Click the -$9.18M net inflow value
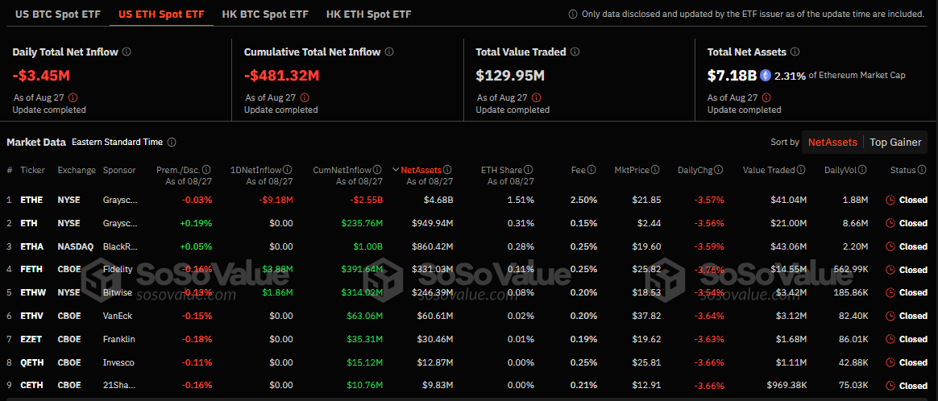This screenshot has height=401, width=938. [x=276, y=200]
